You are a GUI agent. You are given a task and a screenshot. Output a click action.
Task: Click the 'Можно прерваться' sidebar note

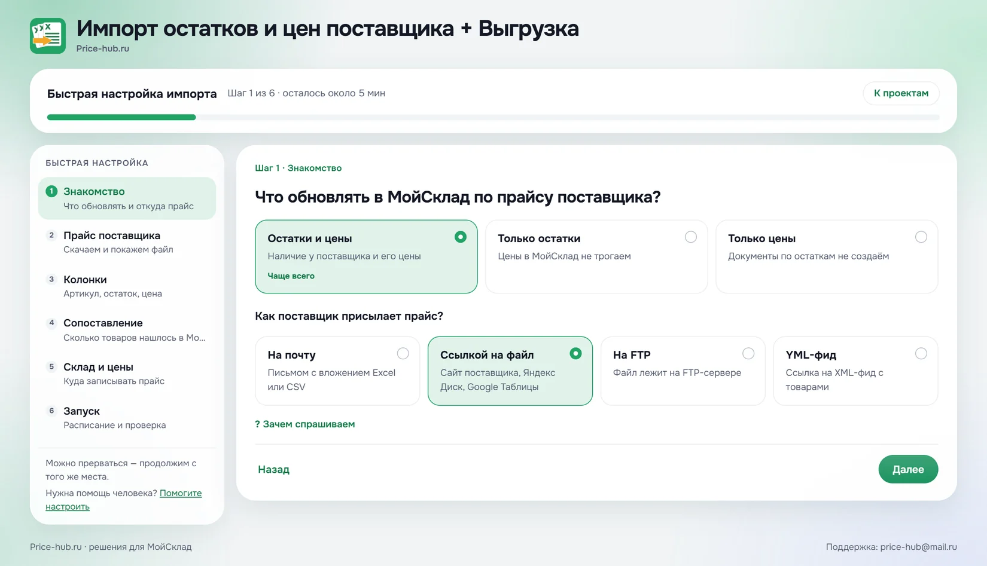point(121,470)
